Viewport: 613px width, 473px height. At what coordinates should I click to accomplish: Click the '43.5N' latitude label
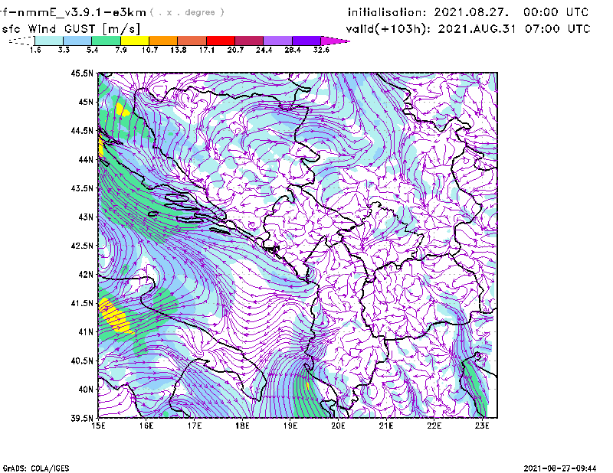[82, 188]
